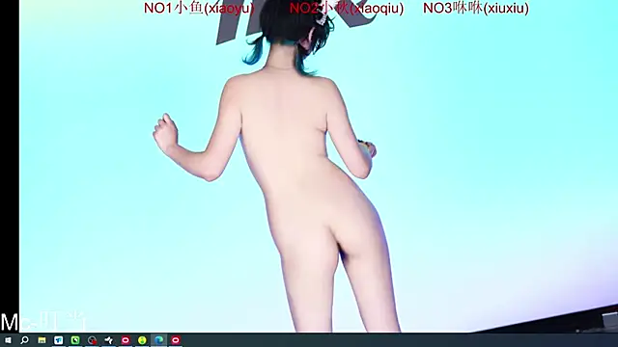
Task: Open the last red ring icon on taskbar
Action: coord(176,340)
